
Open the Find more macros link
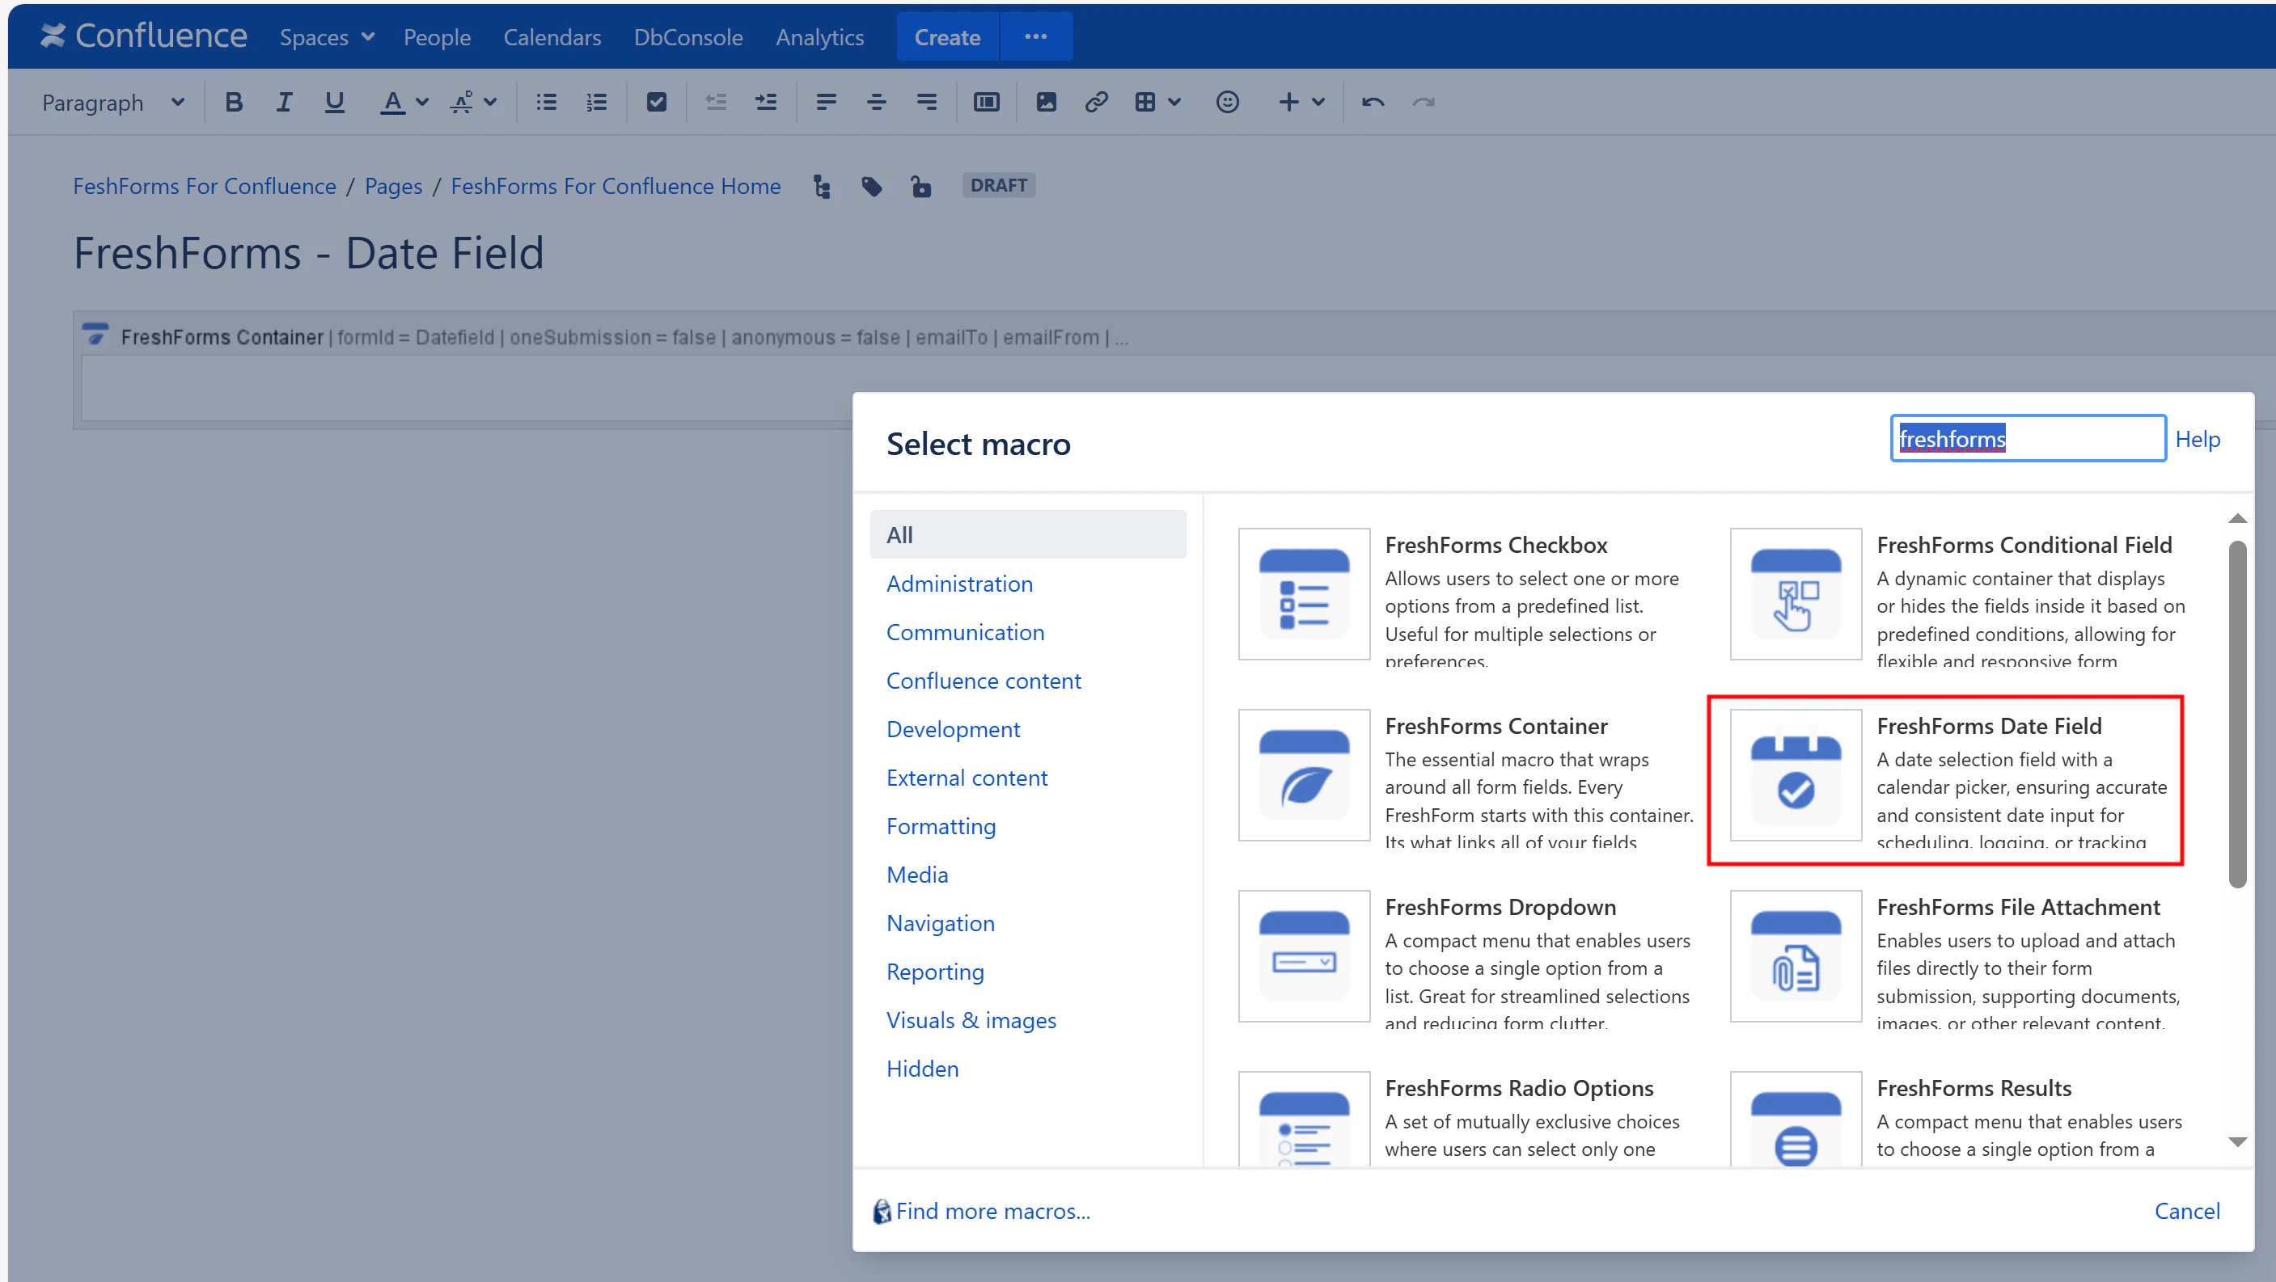pyautogui.click(x=992, y=1211)
